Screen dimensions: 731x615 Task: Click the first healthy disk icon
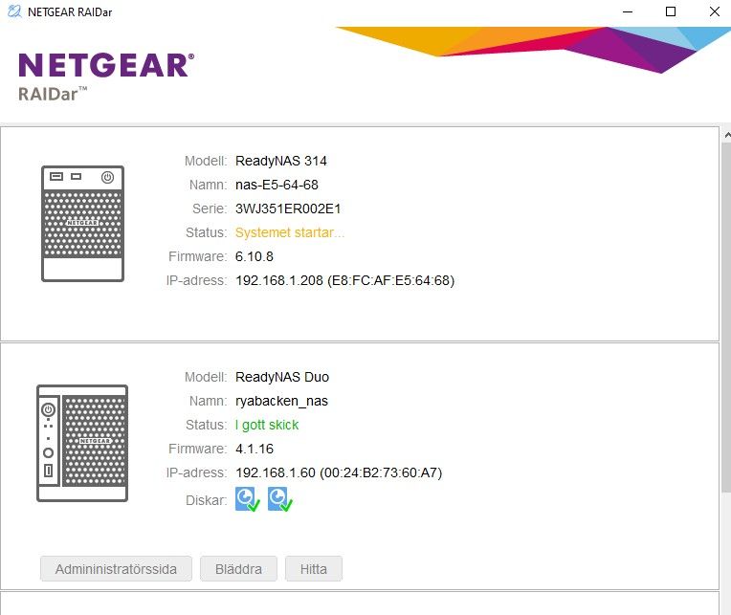point(247,499)
